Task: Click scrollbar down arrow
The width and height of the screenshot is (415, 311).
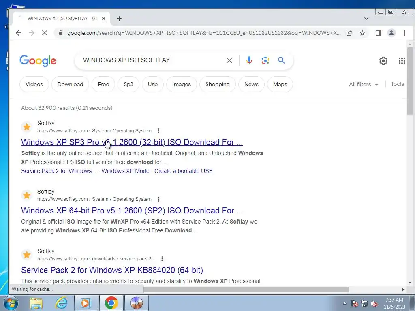Action: click(410, 282)
